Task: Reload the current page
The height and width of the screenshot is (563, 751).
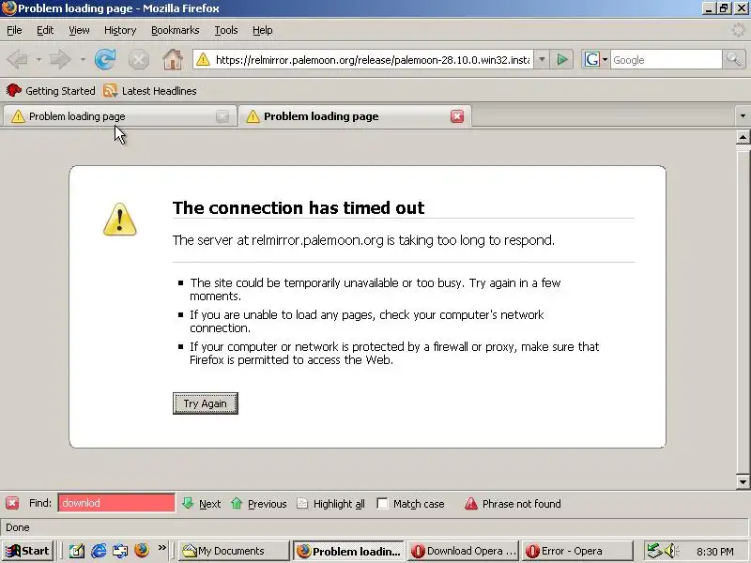Action: pyautogui.click(x=105, y=60)
